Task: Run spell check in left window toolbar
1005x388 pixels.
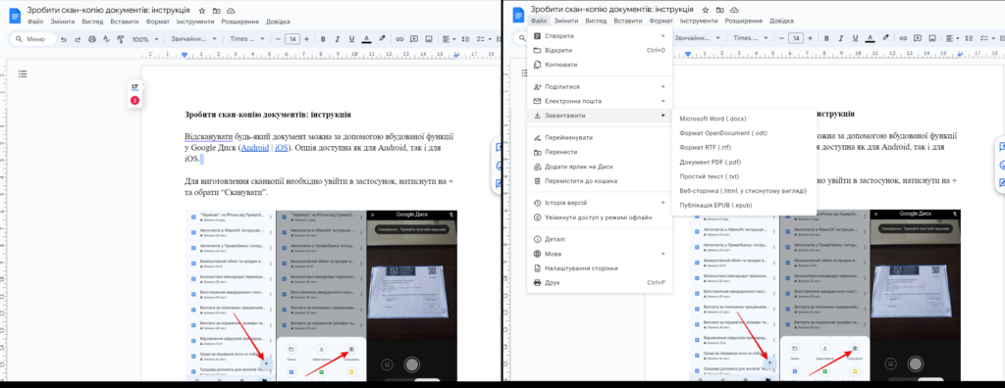Action: 106,39
